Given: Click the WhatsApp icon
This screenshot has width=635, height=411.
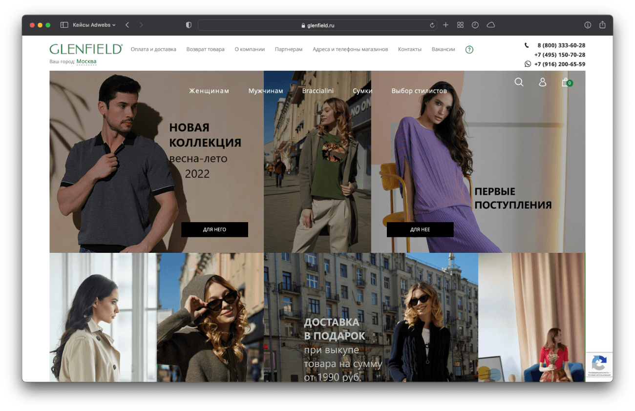Looking at the screenshot, I should click(528, 64).
